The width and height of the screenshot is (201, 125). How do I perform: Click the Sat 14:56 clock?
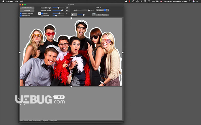[168, 1]
